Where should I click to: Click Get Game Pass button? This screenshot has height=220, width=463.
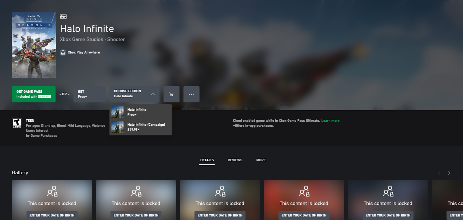[34, 94]
